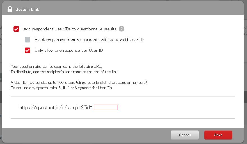Click the Add respondent User IDs label text
The height and width of the screenshot is (144, 247).
tap(70, 29)
